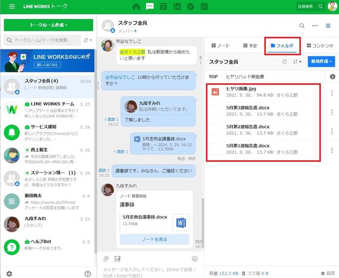Toggle the side panel list icon in chat header

tap(328, 26)
